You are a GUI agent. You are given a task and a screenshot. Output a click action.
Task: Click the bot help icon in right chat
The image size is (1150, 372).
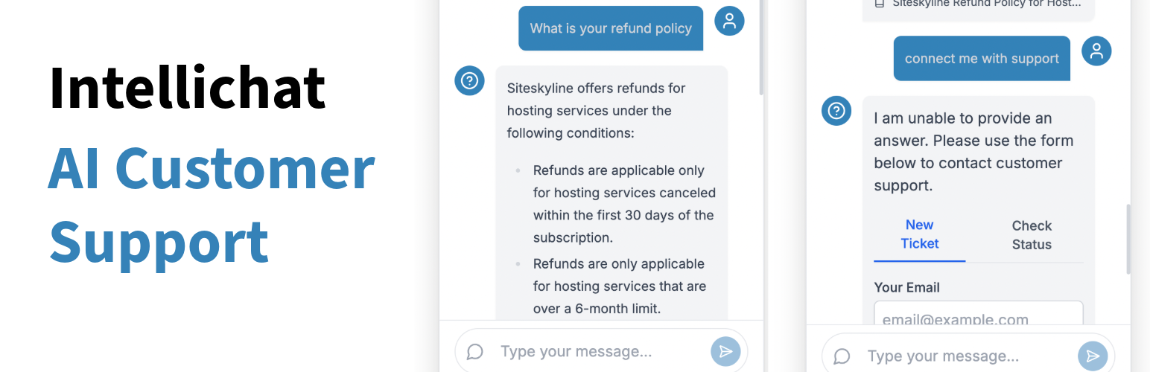tap(836, 111)
